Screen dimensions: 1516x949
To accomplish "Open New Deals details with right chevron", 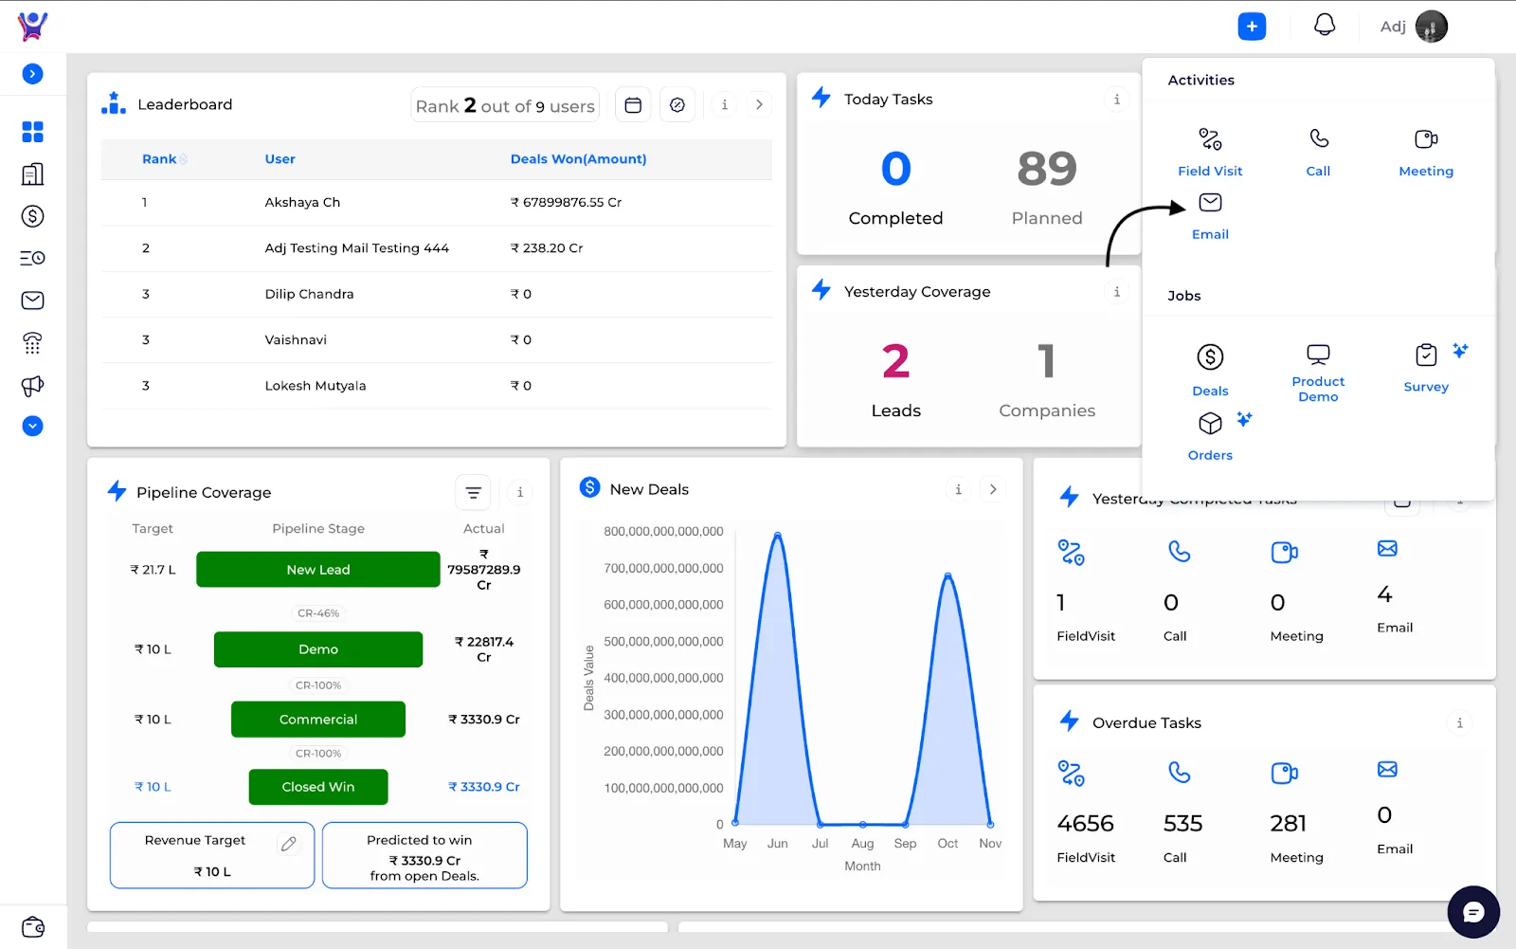I will tap(993, 490).
